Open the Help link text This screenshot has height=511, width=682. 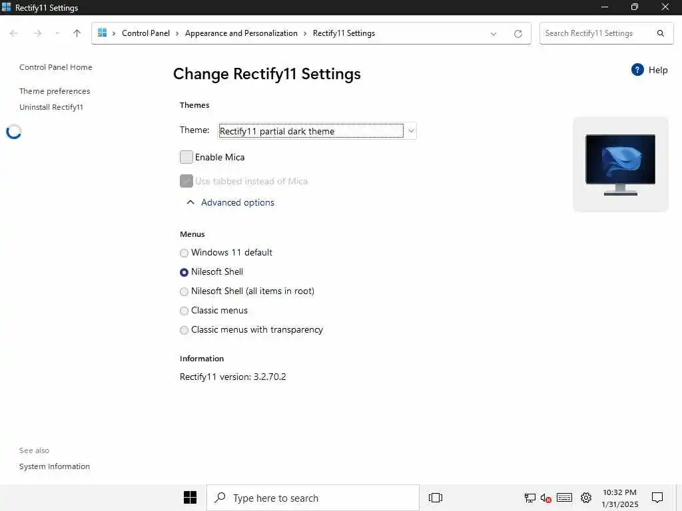coord(657,70)
